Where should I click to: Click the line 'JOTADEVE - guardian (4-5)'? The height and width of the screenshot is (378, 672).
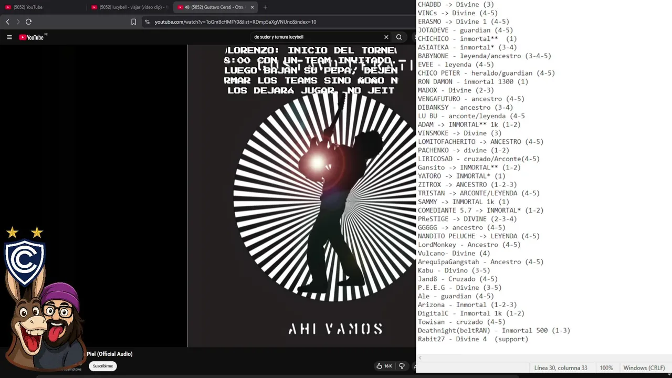[465, 30]
